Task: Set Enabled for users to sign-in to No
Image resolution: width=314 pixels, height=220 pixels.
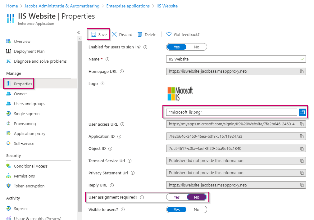Action: point(197,47)
